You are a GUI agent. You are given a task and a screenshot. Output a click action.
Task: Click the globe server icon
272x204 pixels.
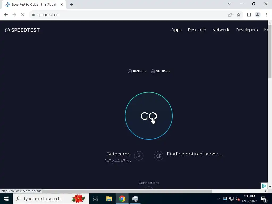coord(159,156)
